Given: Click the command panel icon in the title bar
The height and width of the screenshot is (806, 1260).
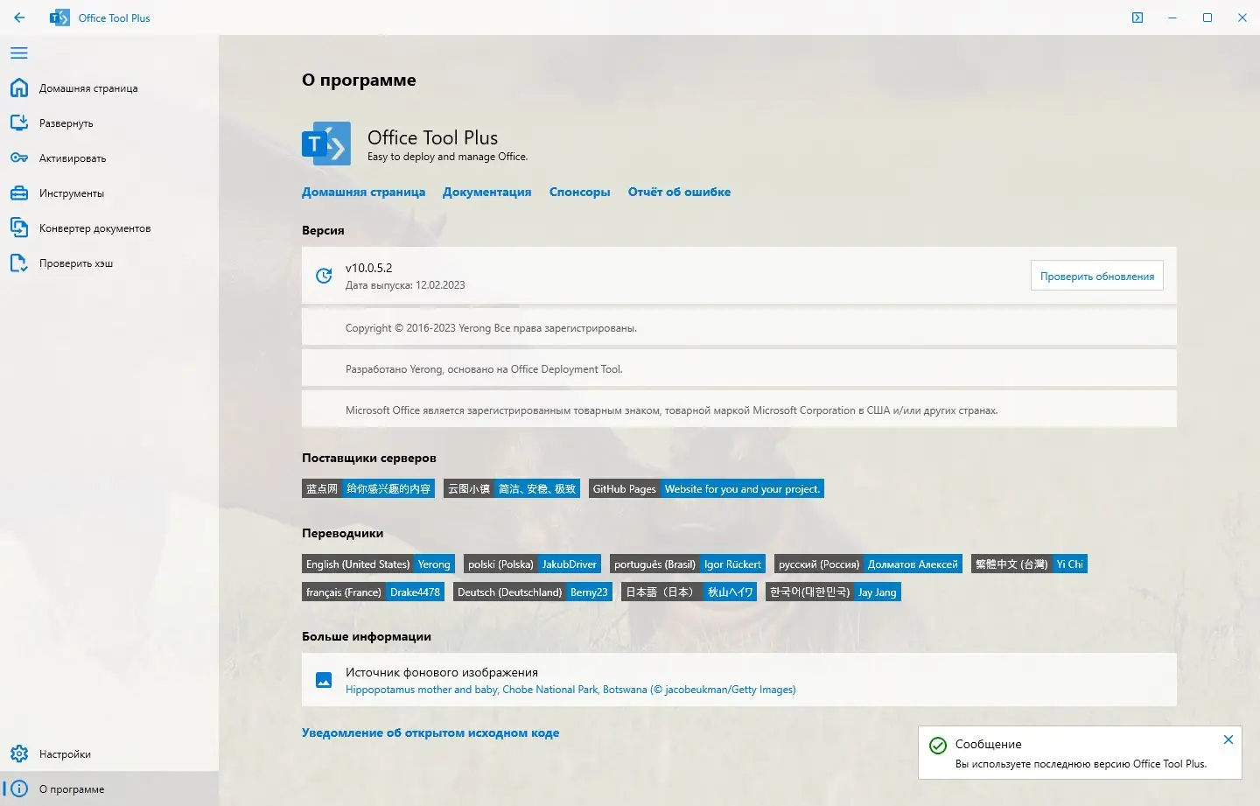Looking at the screenshot, I should point(1137,18).
